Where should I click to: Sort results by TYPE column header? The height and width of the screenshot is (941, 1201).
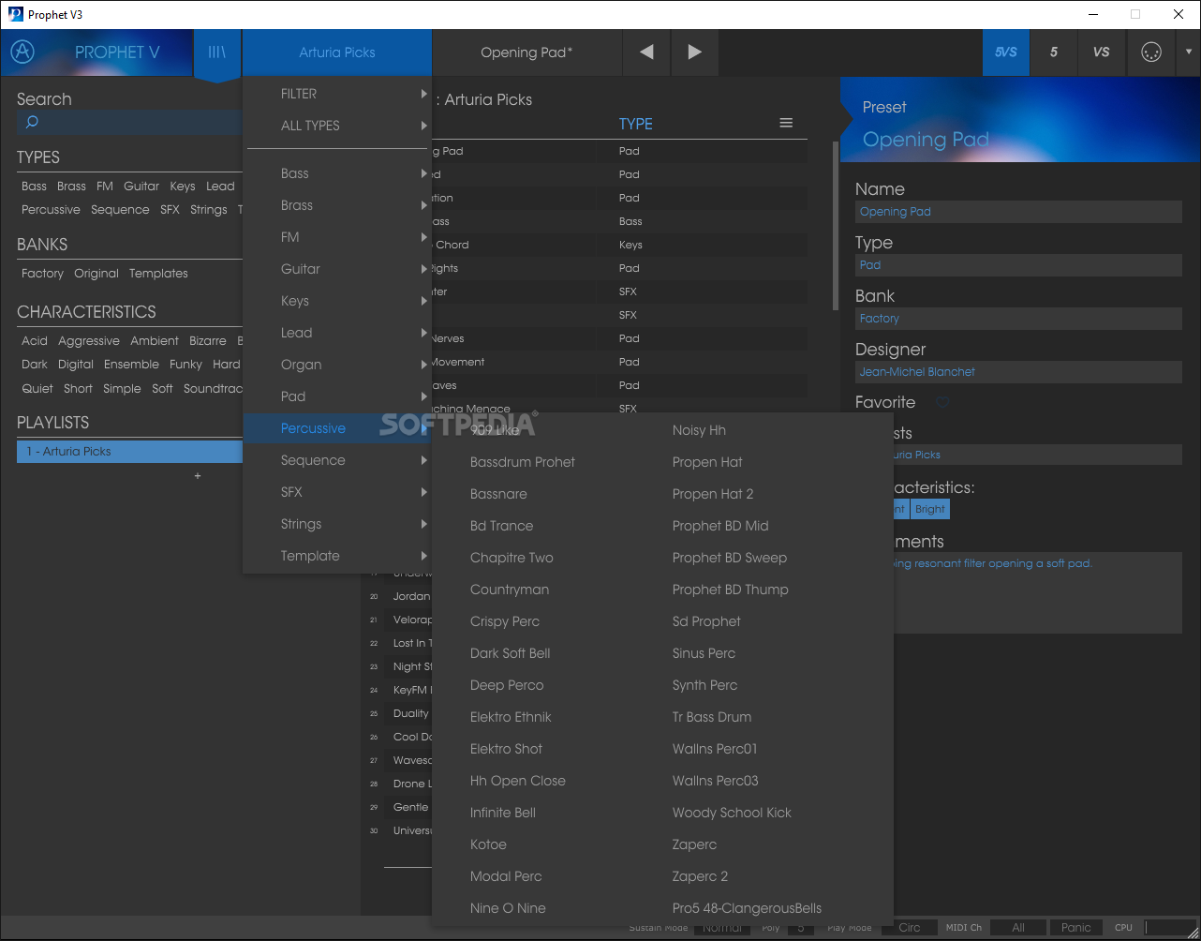[x=636, y=124]
